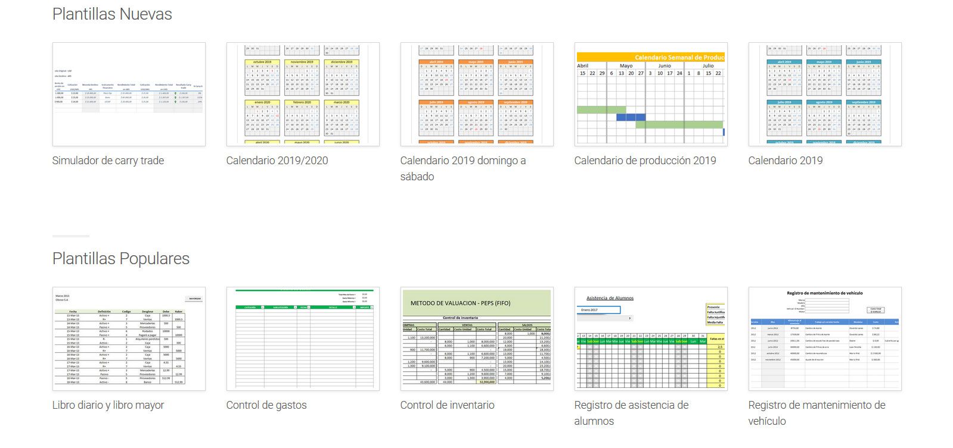Follow the 'Calendario 2019 domingo a sábado' text link
The image size is (953, 448).
click(463, 168)
